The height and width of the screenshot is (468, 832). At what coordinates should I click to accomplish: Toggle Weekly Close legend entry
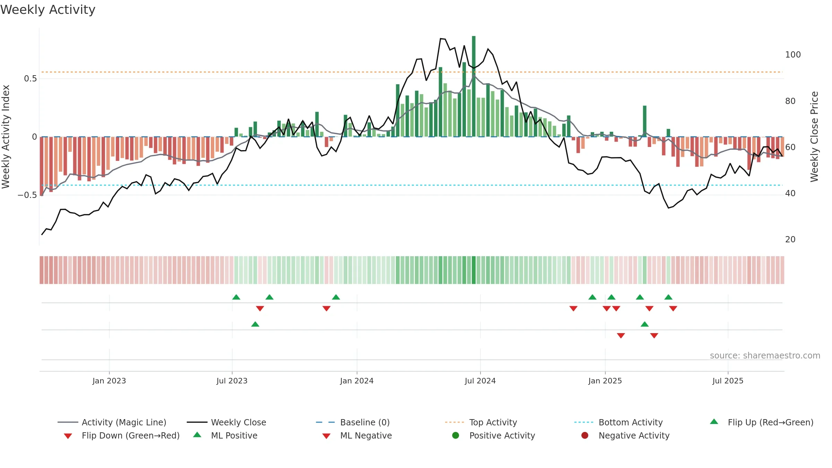coord(226,422)
